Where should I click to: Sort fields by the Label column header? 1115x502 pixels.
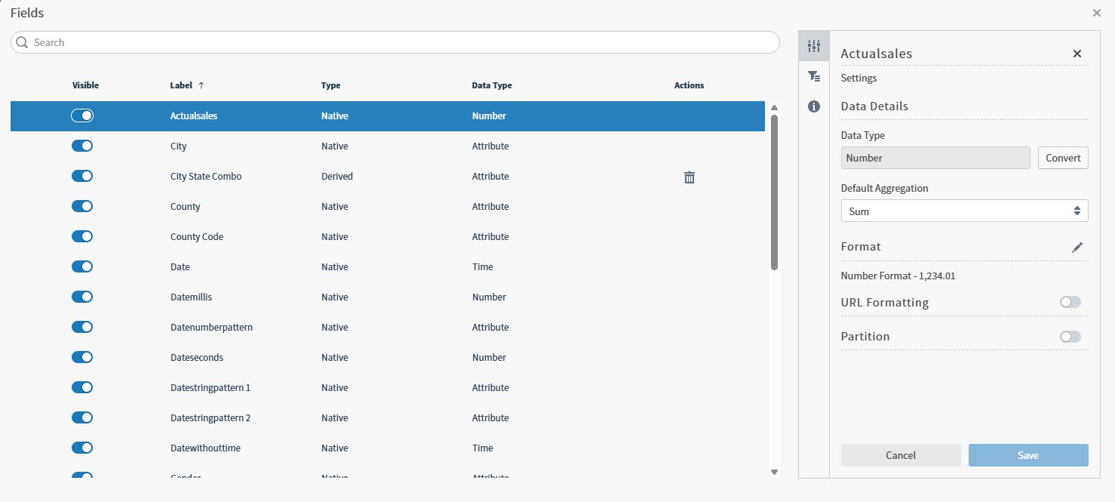tap(181, 85)
